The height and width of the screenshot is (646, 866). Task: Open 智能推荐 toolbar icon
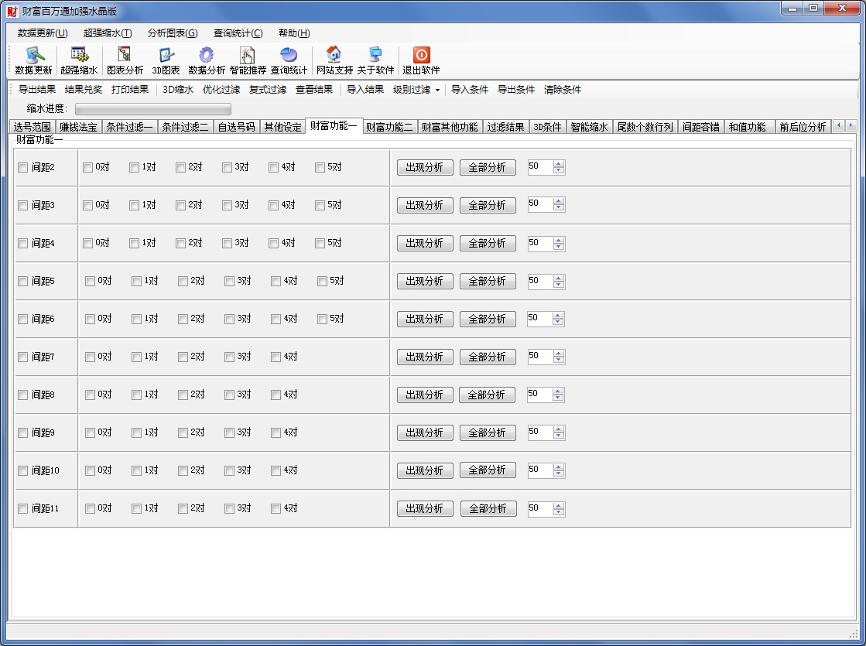[248, 56]
